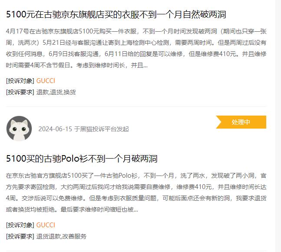Expand truncated text ellipsis after 并且

(145, 66)
